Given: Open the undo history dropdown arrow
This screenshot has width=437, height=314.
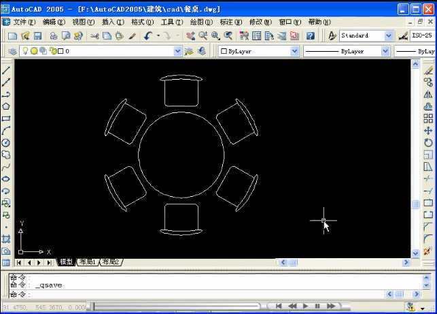Looking at the screenshot, I should click(158, 35).
